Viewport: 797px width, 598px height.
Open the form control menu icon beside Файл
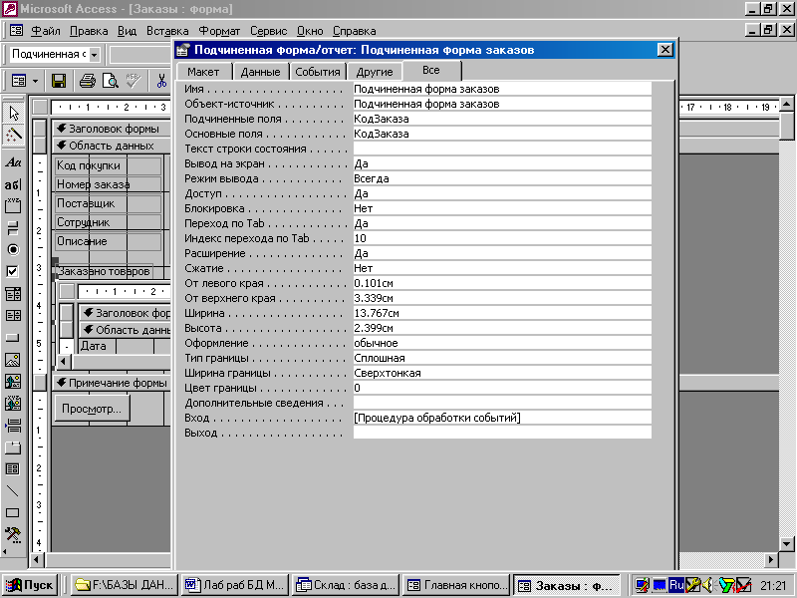point(16,31)
